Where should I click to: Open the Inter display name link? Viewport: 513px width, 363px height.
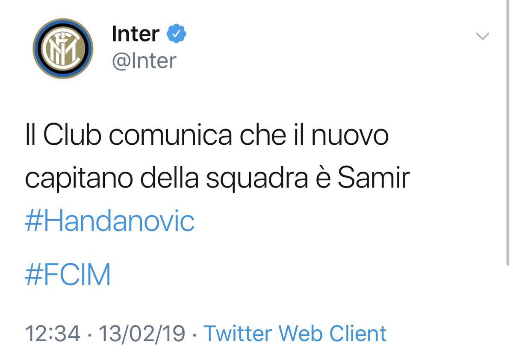[x=136, y=34]
